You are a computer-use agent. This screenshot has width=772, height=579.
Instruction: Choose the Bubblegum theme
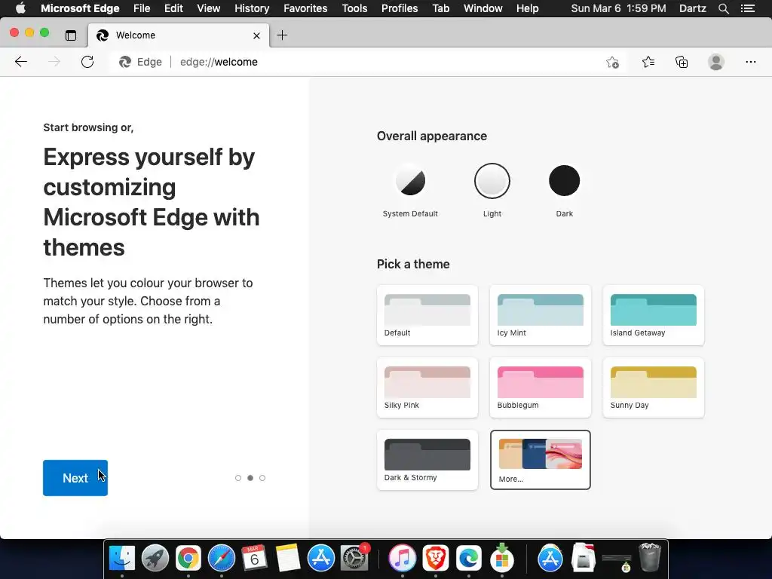[x=540, y=388]
